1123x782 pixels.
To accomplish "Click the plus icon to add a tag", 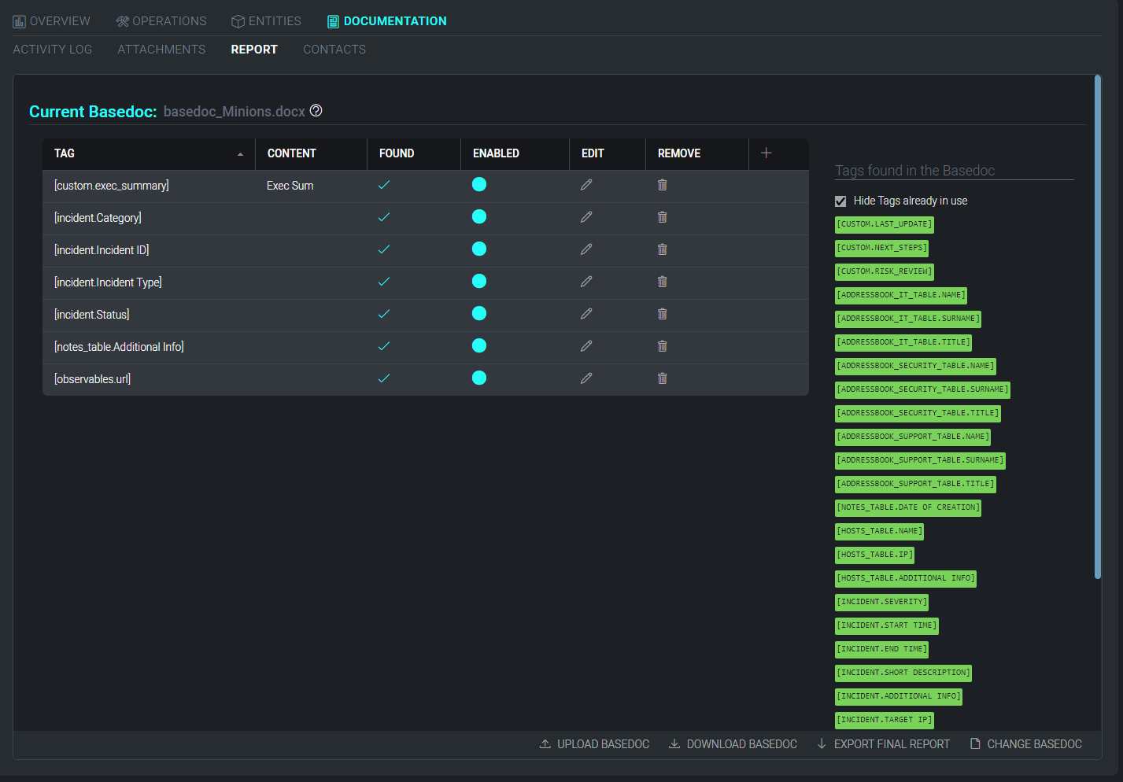I will point(766,153).
